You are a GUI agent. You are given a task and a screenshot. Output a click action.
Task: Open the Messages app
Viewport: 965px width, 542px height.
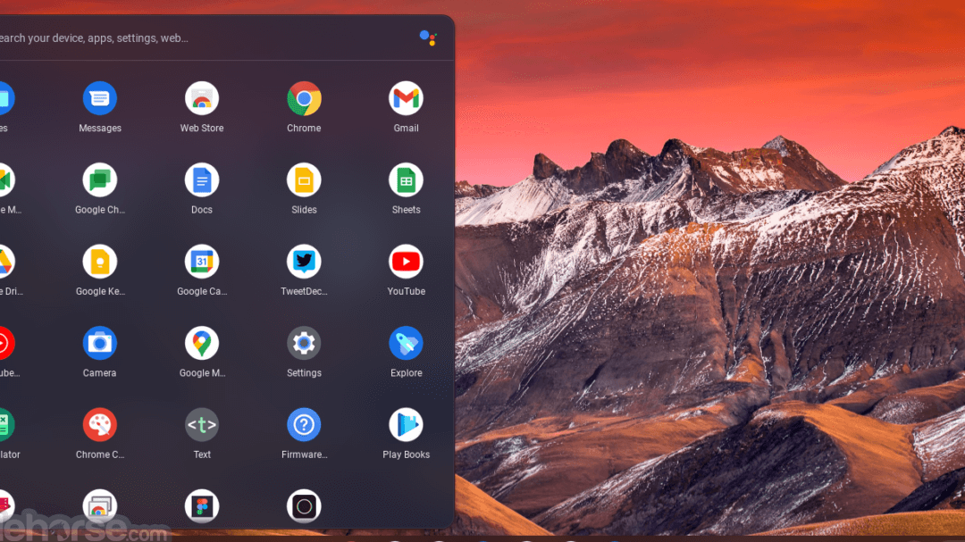(x=100, y=99)
